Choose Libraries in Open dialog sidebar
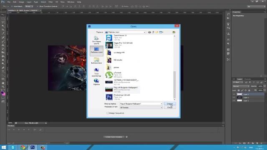Image resolution: width=267 pixels, height=150 pixels. tap(96, 60)
